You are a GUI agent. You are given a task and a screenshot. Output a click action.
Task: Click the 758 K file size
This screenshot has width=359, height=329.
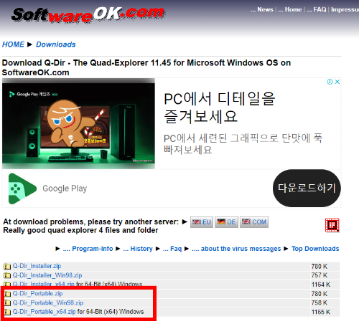tap(320, 302)
